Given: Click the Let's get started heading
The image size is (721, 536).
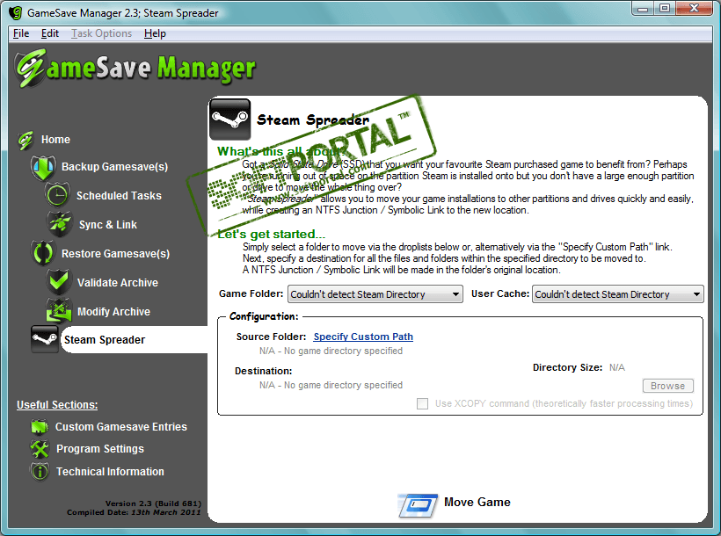Looking at the screenshot, I should (x=272, y=234).
